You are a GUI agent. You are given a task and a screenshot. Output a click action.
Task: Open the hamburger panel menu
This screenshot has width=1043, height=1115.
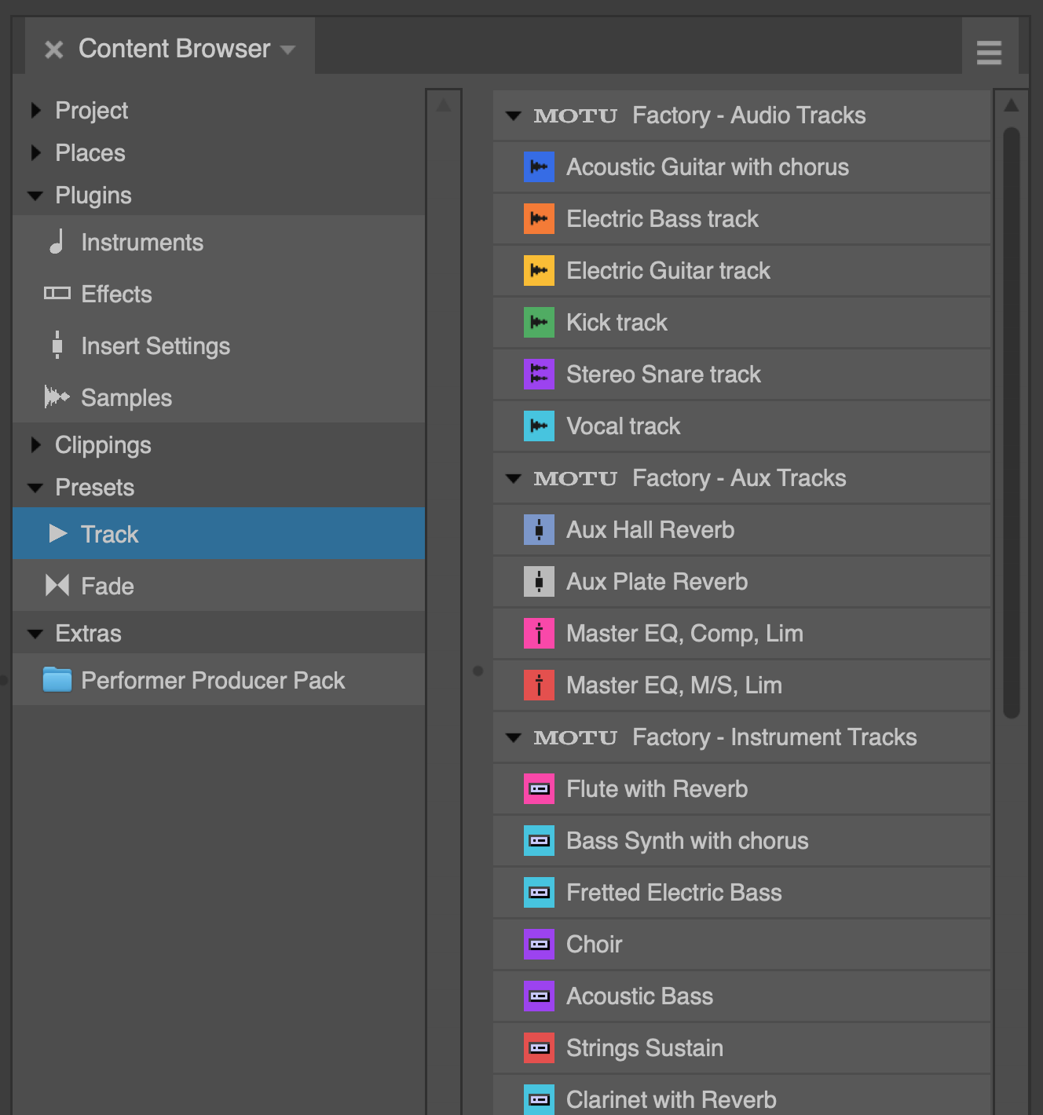click(989, 53)
